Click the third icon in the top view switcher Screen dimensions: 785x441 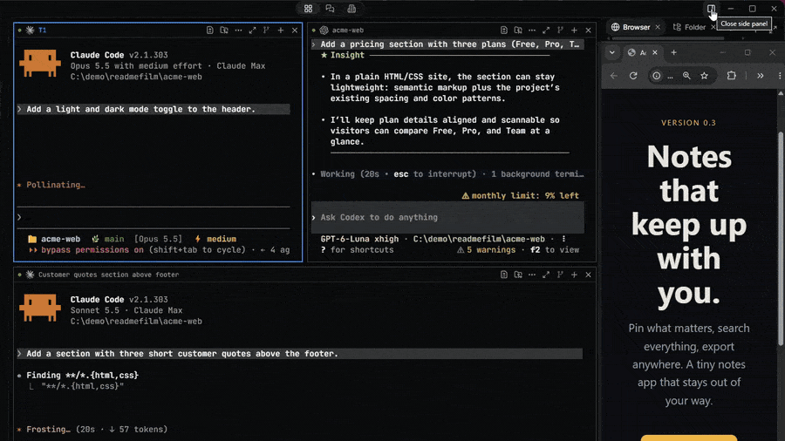coord(352,9)
